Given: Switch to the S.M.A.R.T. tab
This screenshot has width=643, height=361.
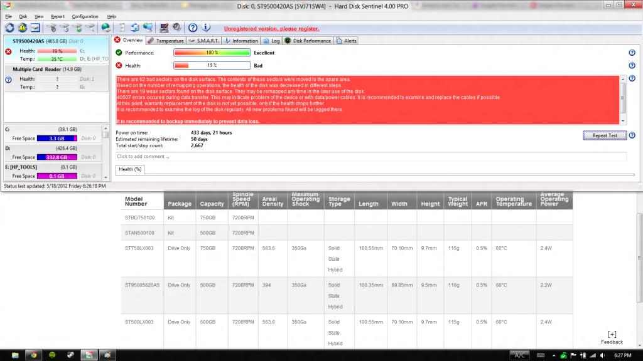Looking at the screenshot, I should point(204,41).
